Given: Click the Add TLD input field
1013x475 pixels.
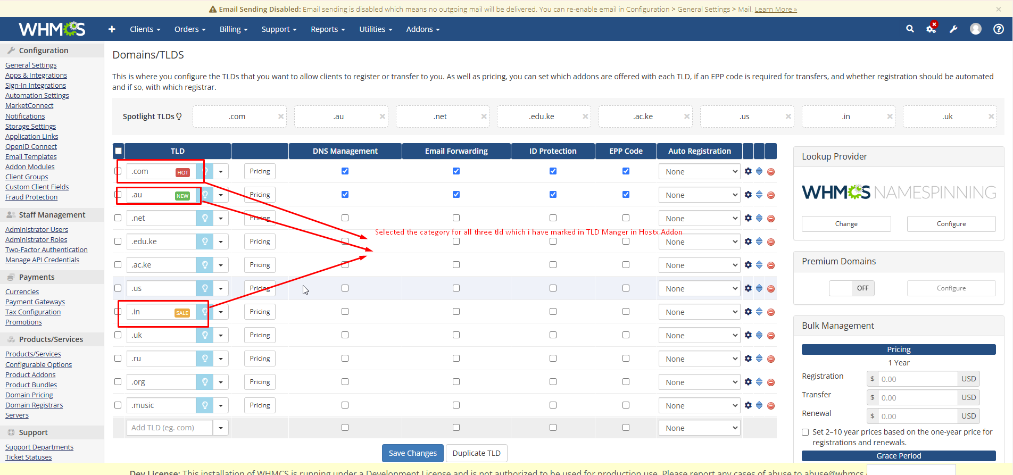Looking at the screenshot, I should [x=169, y=428].
